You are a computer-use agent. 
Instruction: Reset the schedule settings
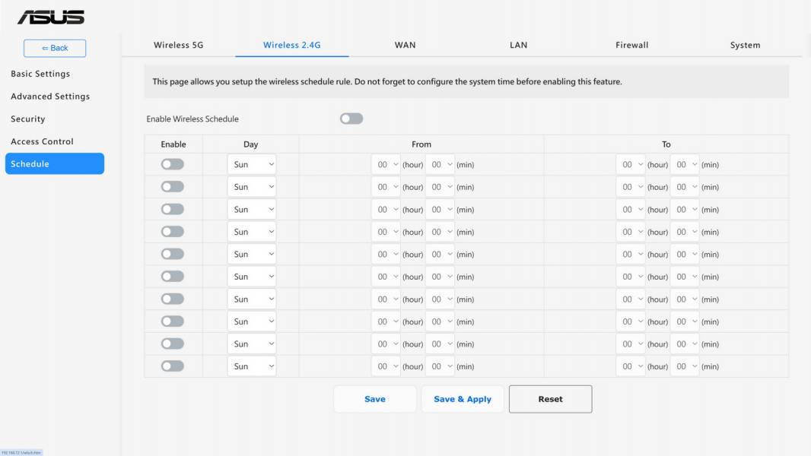pos(550,399)
